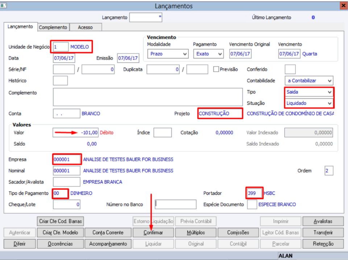Click the Número no Banco field
The width and height of the screenshot is (348, 260).
coord(175,204)
